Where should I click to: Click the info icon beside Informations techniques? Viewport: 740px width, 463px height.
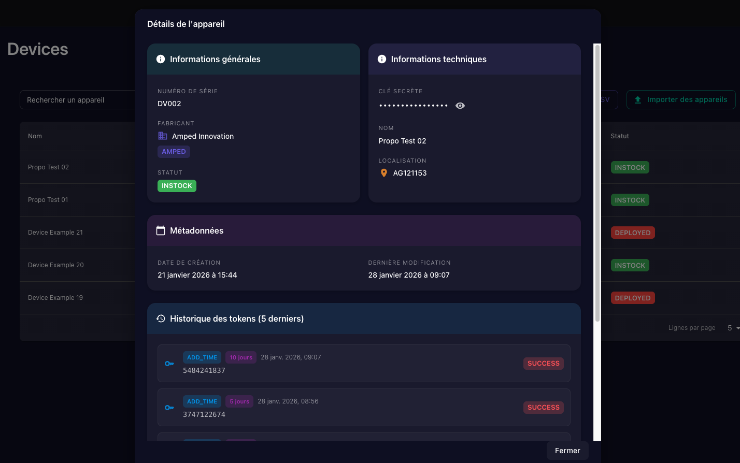pyautogui.click(x=382, y=59)
